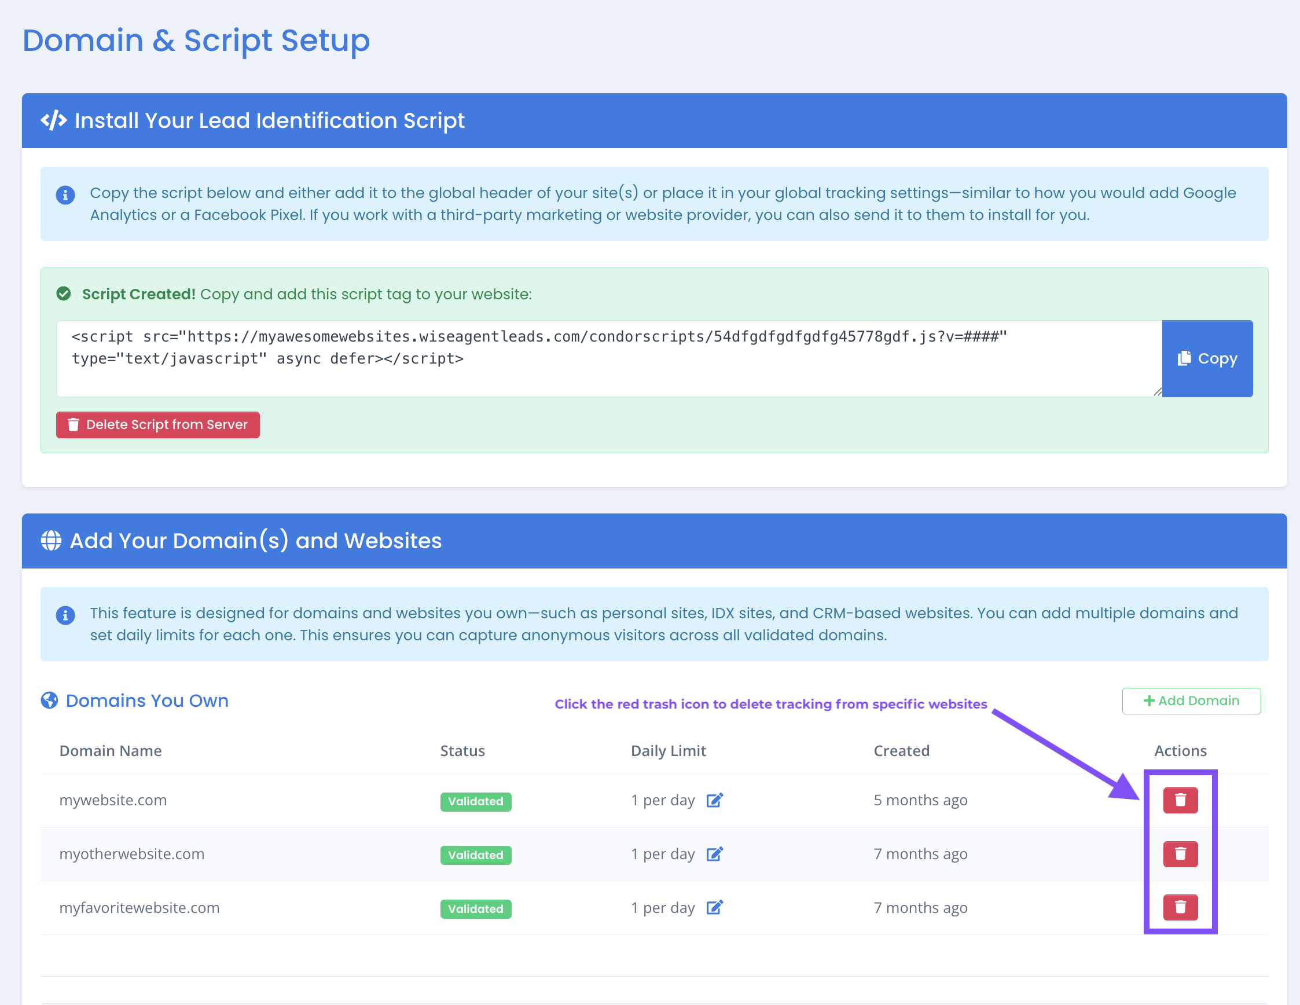Click '7 months ago' for myfavoritewebsite.com

(920, 907)
